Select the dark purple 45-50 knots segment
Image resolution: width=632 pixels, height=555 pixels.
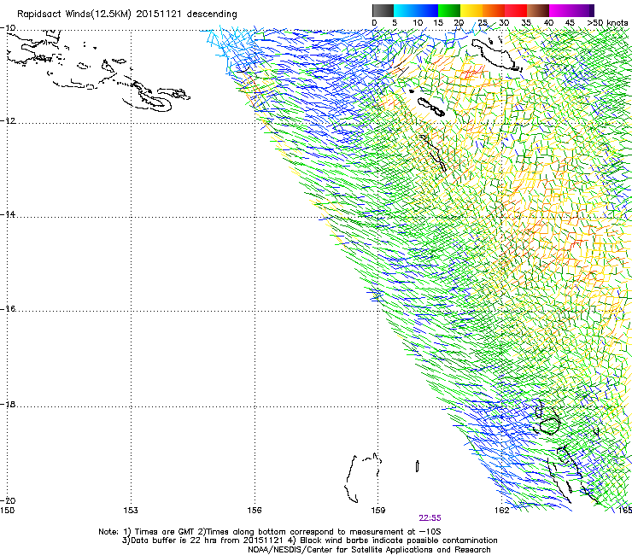click(582, 10)
